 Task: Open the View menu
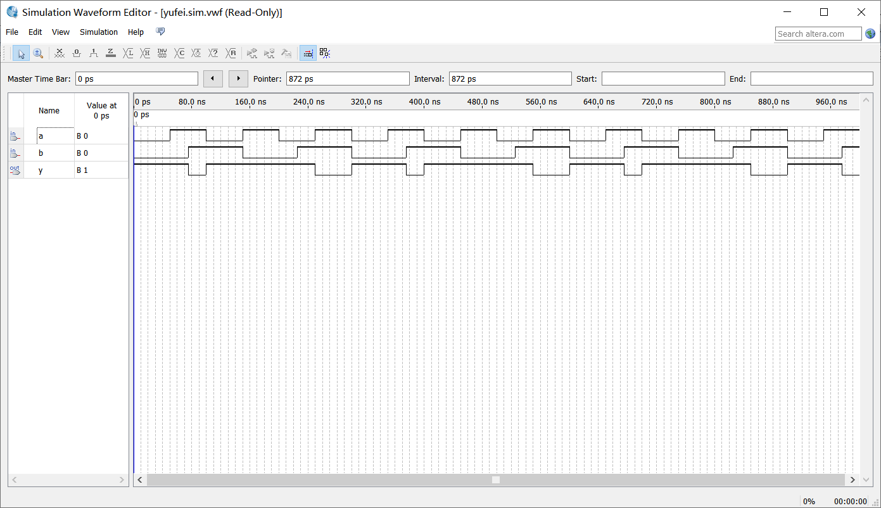[x=61, y=32]
